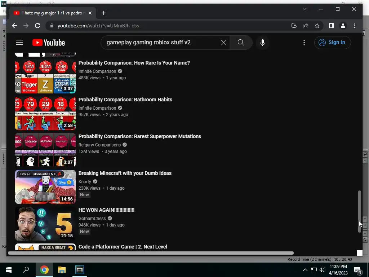Screen dimensions: 369x277
Task: Go back in Chrome
Action: click(x=14, y=26)
